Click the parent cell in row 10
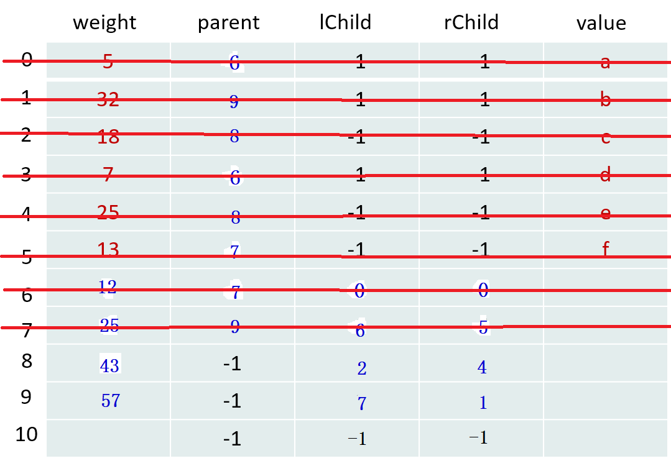Screen dimensions: 671x466 [232, 439]
